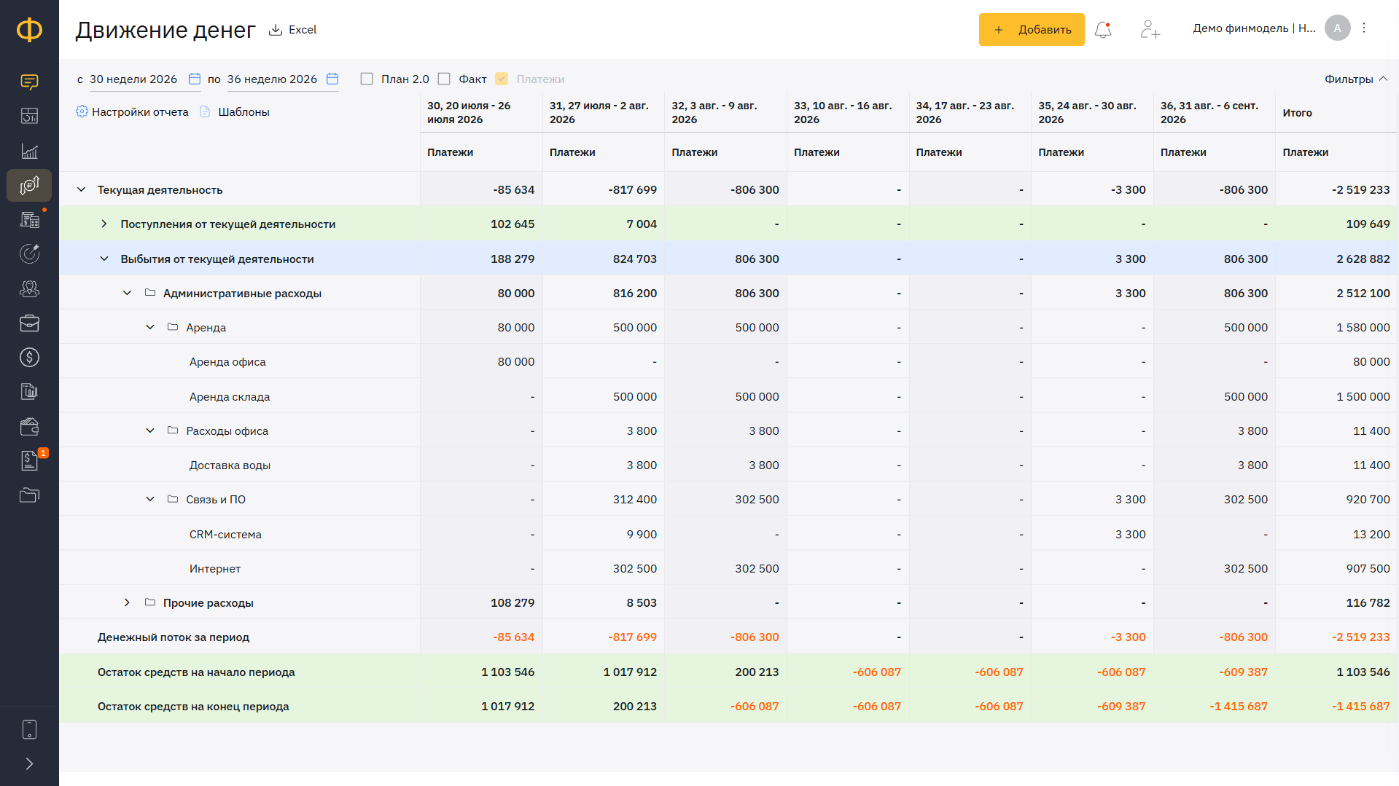This screenshot has height=786, width=1399.
Task: Click the 1 580 000 Аренда total
Action: point(1363,327)
